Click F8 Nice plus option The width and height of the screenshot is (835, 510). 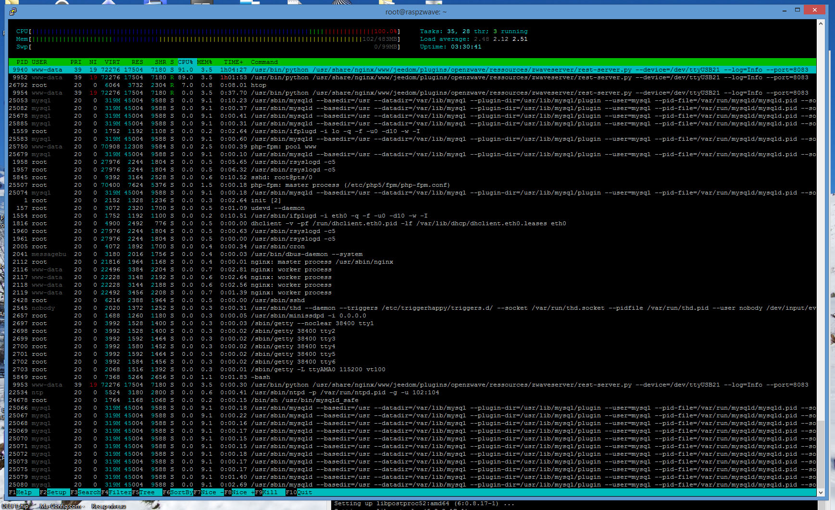click(239, 492)
